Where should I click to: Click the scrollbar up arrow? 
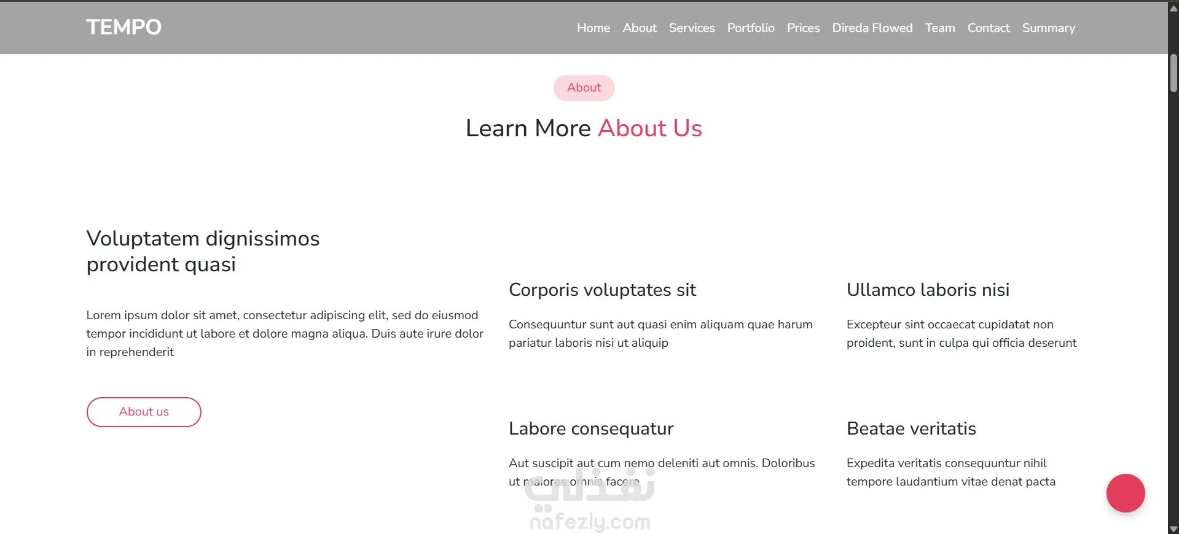1173,8
